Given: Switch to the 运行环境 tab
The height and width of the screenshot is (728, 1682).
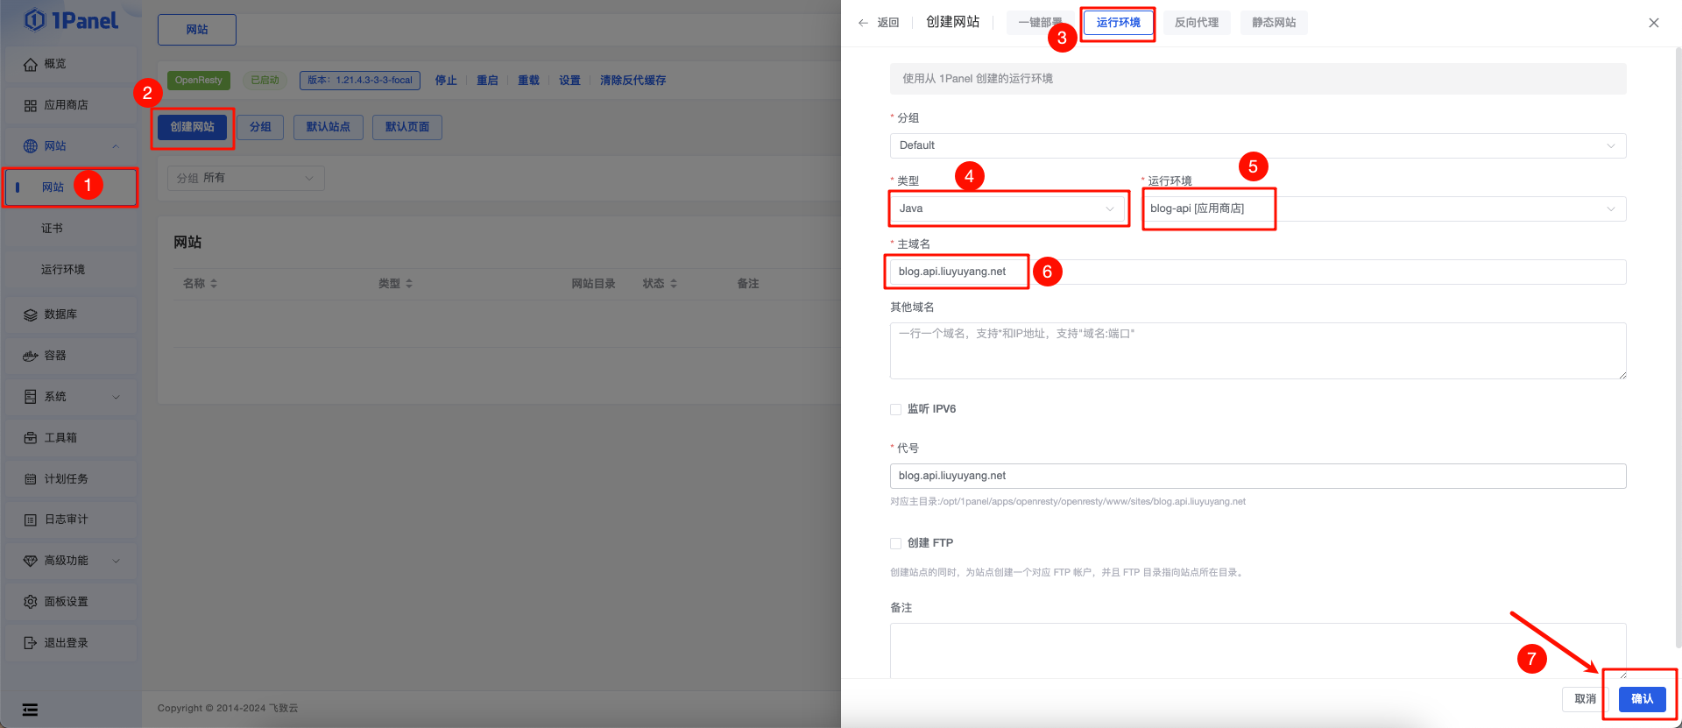Looking at the screenshot, I should (1118, 23).
